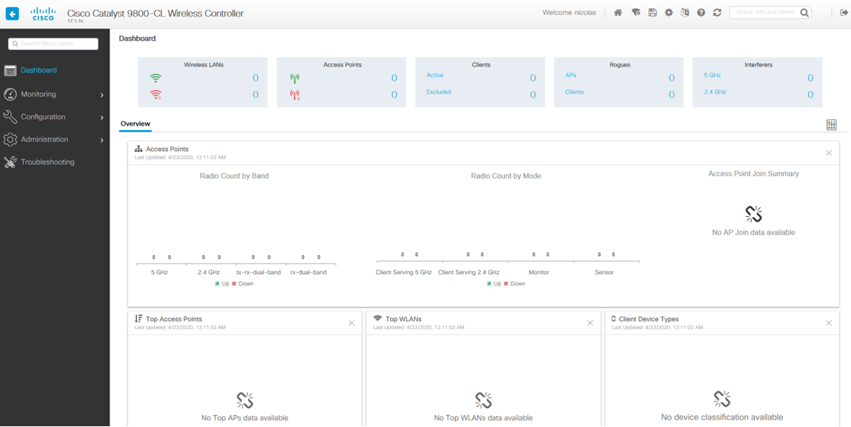Viewport: 851px width, 427px height.
Task: Click the Active clients link
Action: [435, 76]
